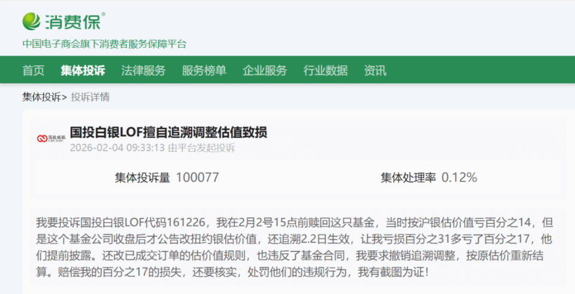The width and height of the screenshot is (575, 294).
Task: Click the 集体投诉量 label
Action: tap(143, 177)
